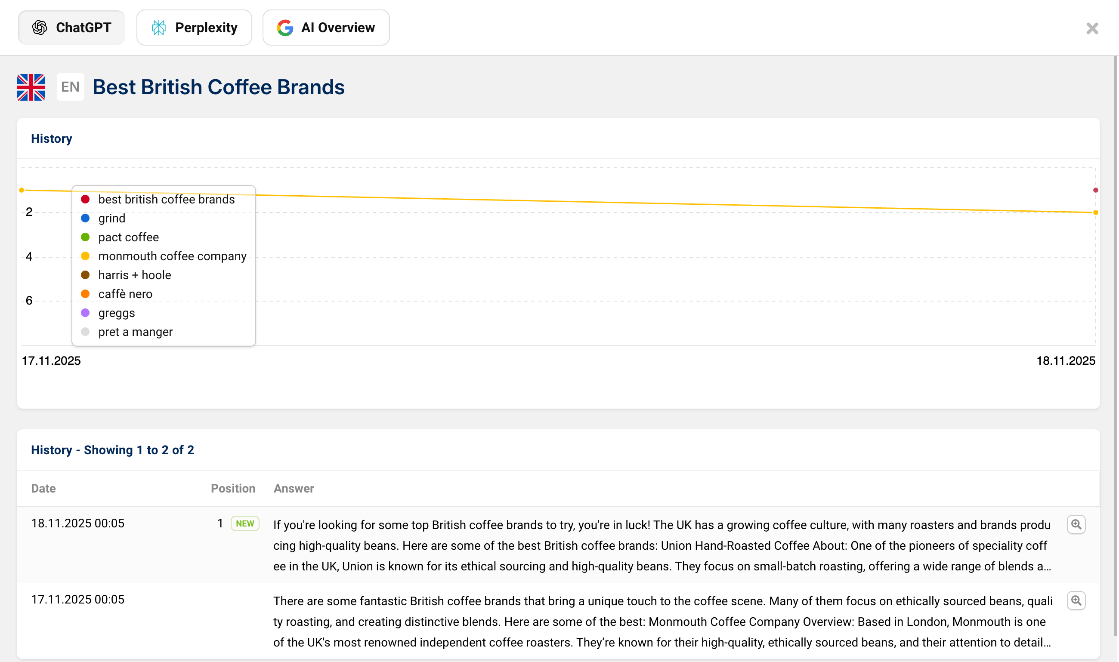Open the magnifier icon on the 18.11.2025 answer
The image size is (1119, 662).
pos(1076,525)
